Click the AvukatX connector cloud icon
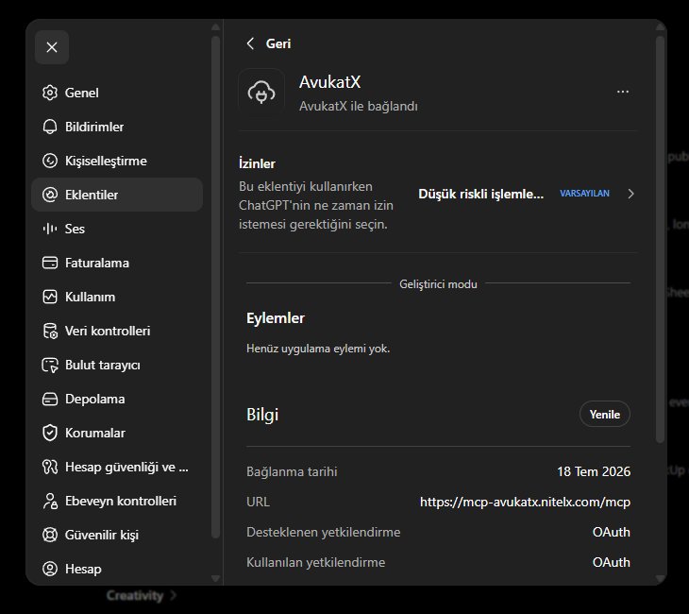This screenshot has height=614, width=689. tap(261, 93)
